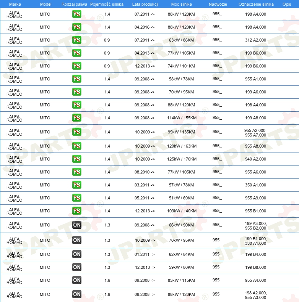Select the Lata produkcji column header
The width and height of the screenshot is (299, 302).
point(145,4)
